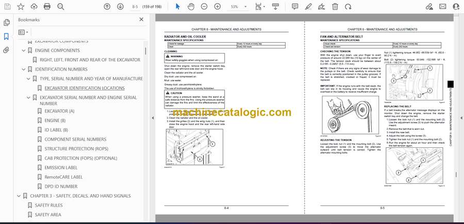Print the document
The width and height of the screenshot is (464, 224).
(47, 7)
